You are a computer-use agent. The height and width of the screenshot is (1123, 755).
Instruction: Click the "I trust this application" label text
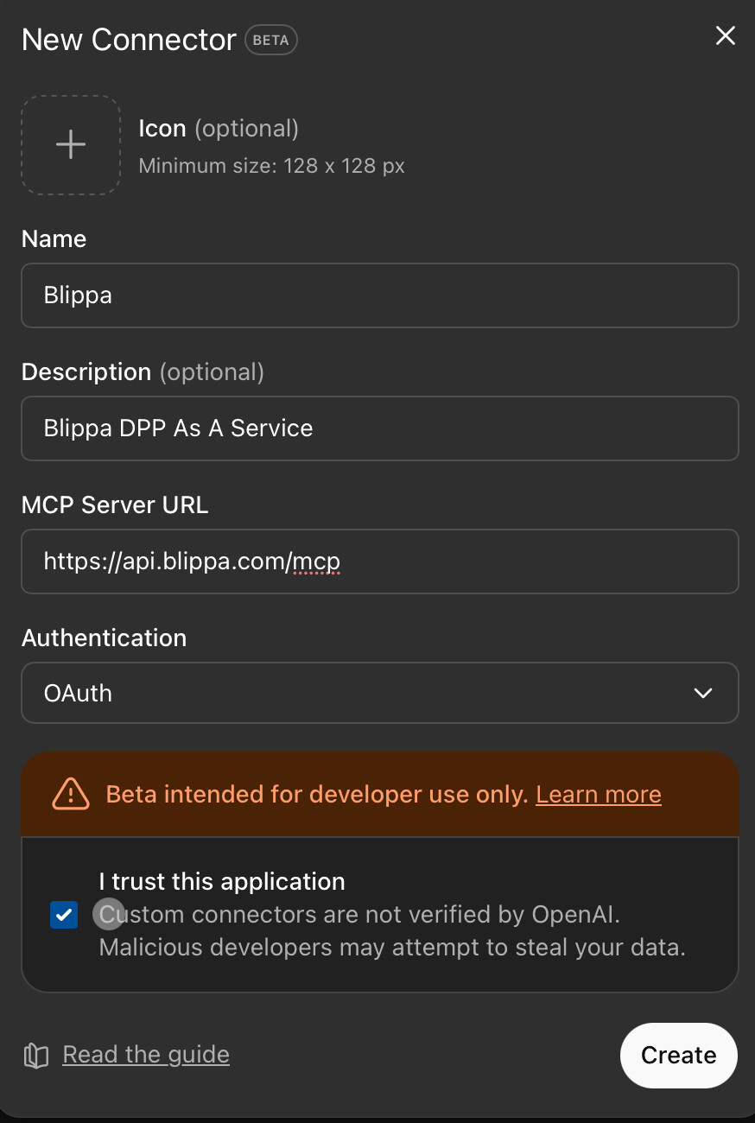(222, 881)
